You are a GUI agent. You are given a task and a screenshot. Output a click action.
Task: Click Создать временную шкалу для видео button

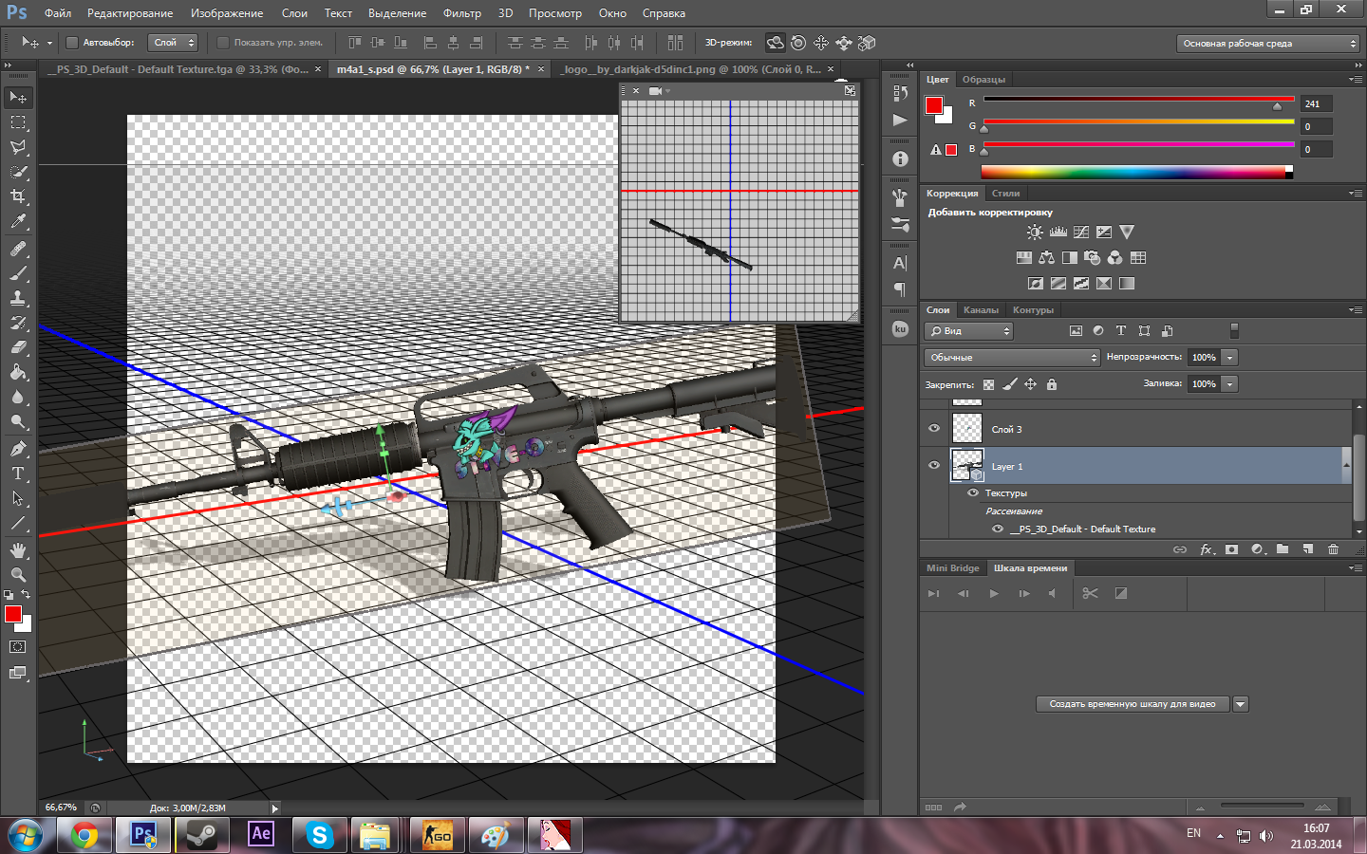click(1133, 704)
